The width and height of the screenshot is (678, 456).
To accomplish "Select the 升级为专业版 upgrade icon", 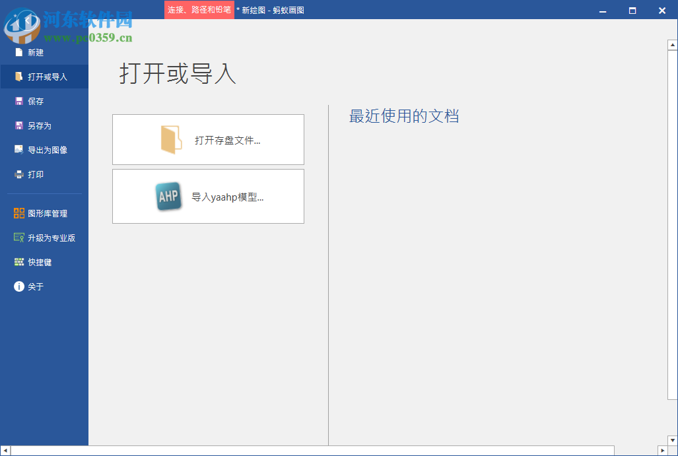I will 18,238.
